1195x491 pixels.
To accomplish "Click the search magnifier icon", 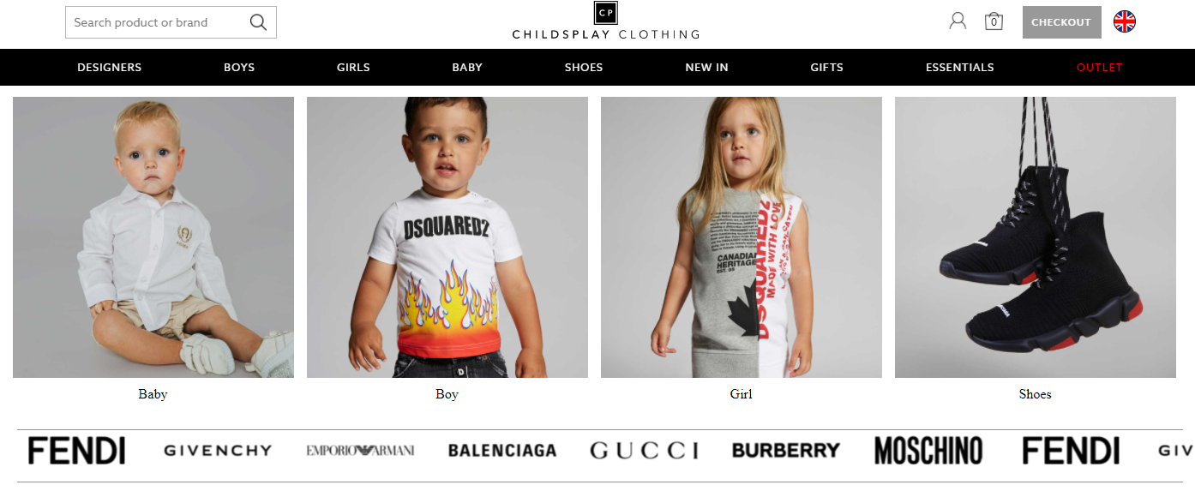I will point(258,22).
